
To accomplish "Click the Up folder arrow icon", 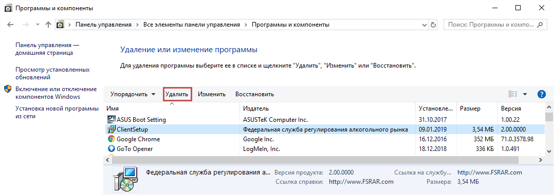I will click(48, 25).
